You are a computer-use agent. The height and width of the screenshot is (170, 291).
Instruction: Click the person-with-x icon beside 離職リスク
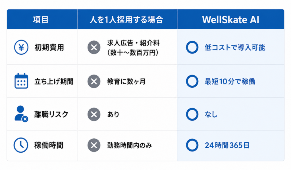click(x=21, y=114)
